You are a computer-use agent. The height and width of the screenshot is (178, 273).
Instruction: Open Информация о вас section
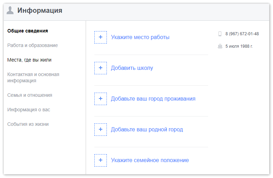(x=28, y=110)
